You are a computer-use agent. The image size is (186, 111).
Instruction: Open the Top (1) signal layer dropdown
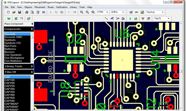(168, 18)
